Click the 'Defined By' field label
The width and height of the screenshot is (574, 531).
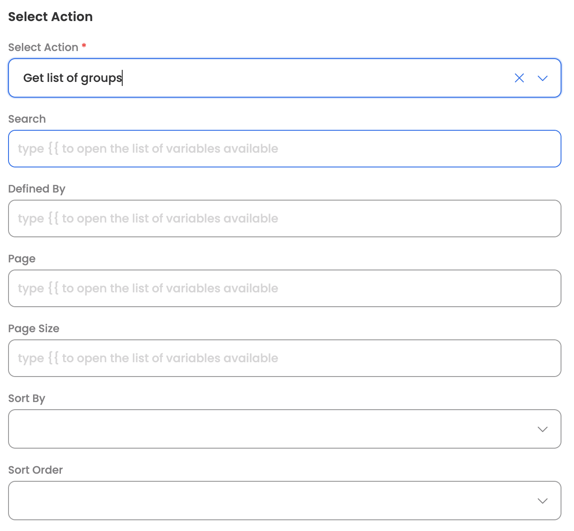click(x=37, y=189)
